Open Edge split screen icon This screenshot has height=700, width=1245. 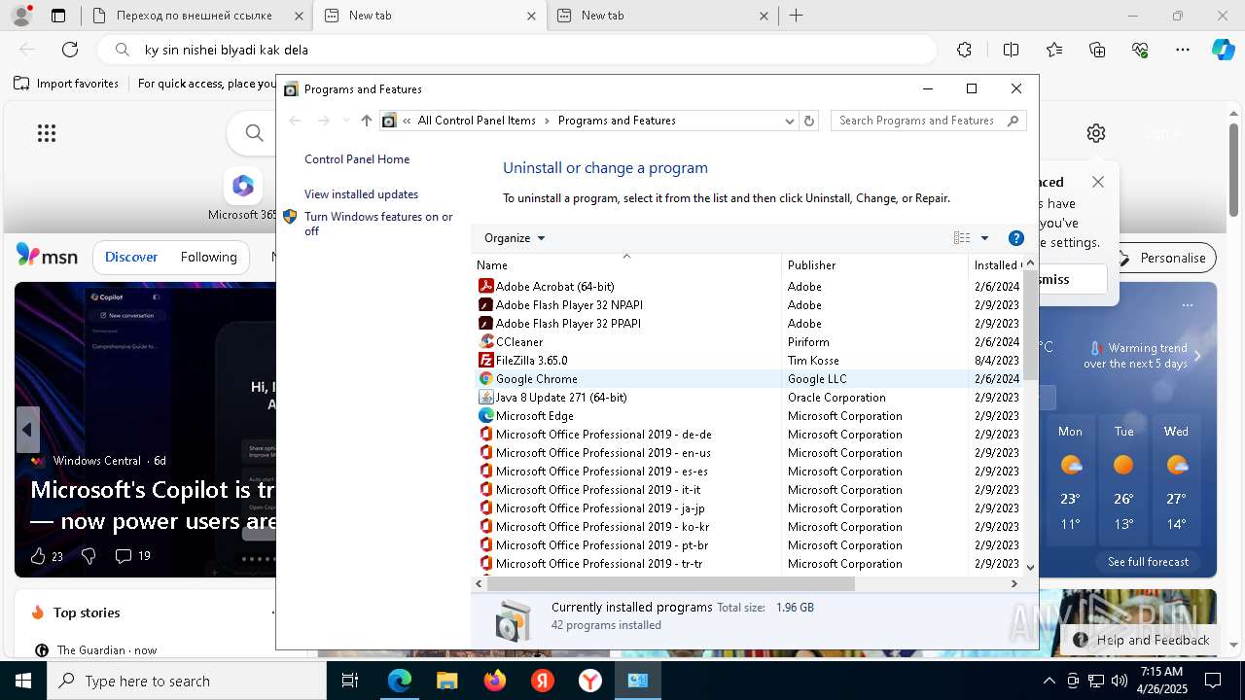click(1011, 50)
